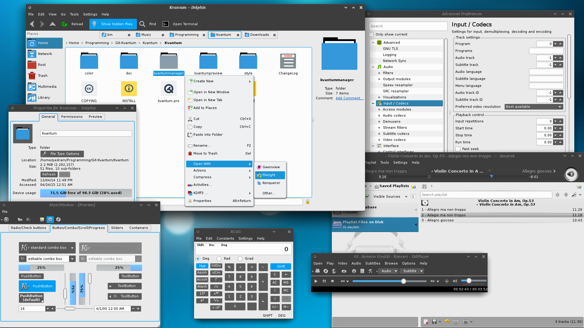Select the Grad radio button in KCalc
The width and height of the screenshot is (584, 328).
tap(240, 259)
